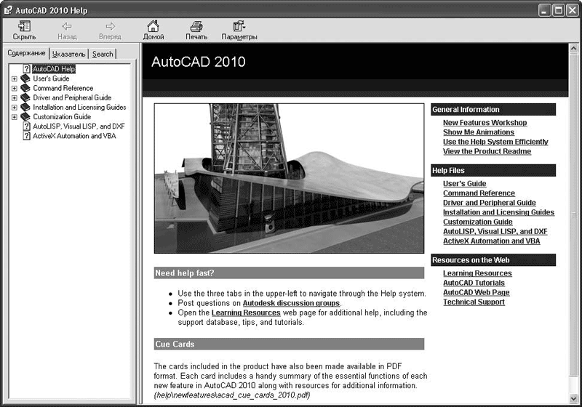
Task: Open the Параметры (Options) toolbar icon
Action: click(239, 26)
